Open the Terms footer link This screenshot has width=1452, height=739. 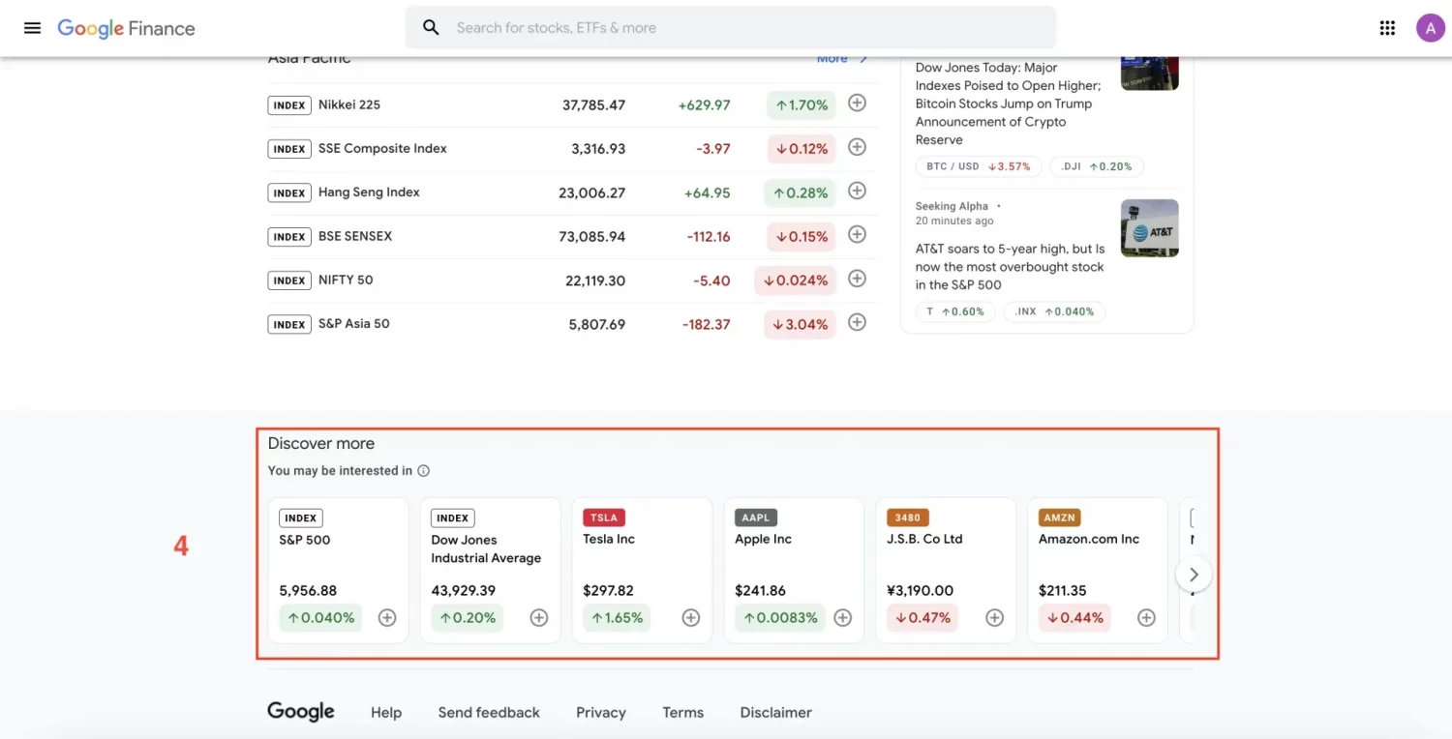(x=683, y=713)
